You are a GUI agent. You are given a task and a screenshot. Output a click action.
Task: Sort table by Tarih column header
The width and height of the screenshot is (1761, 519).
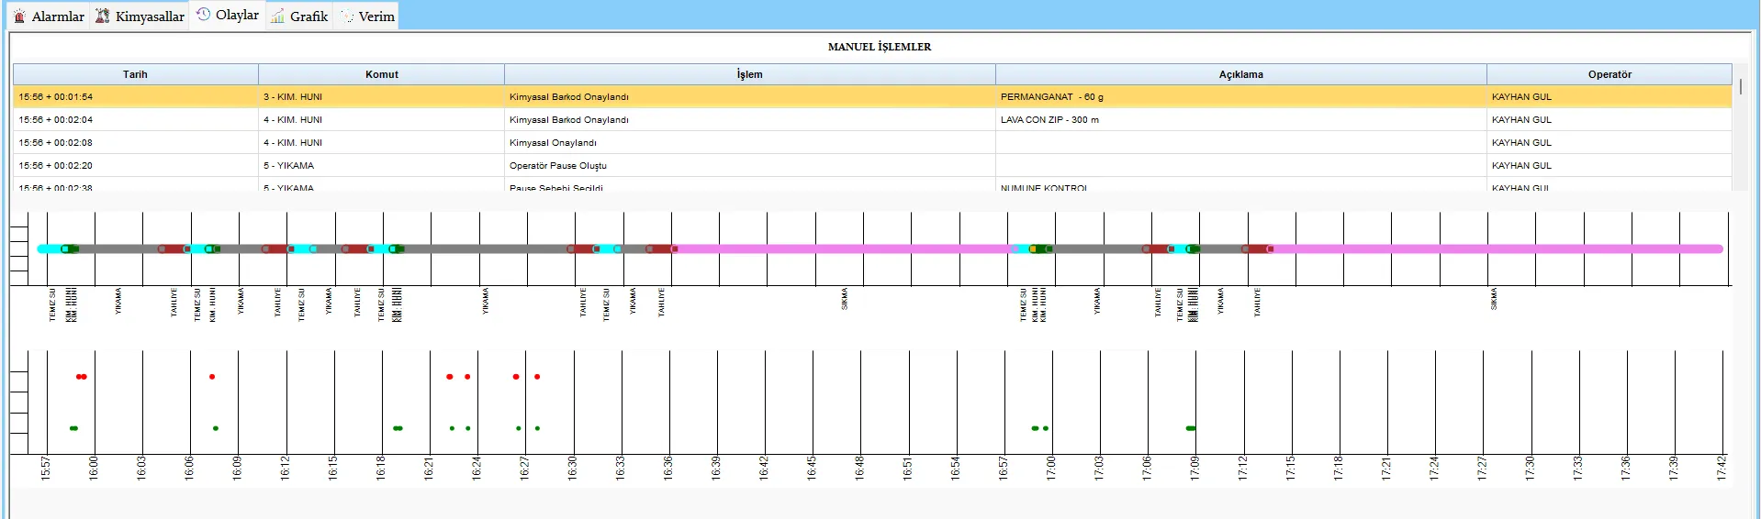point(135,74)
